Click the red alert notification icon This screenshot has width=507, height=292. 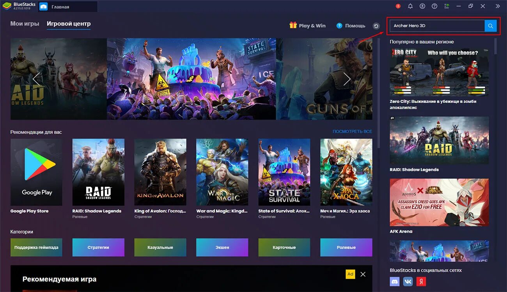(x=398, y=6)
